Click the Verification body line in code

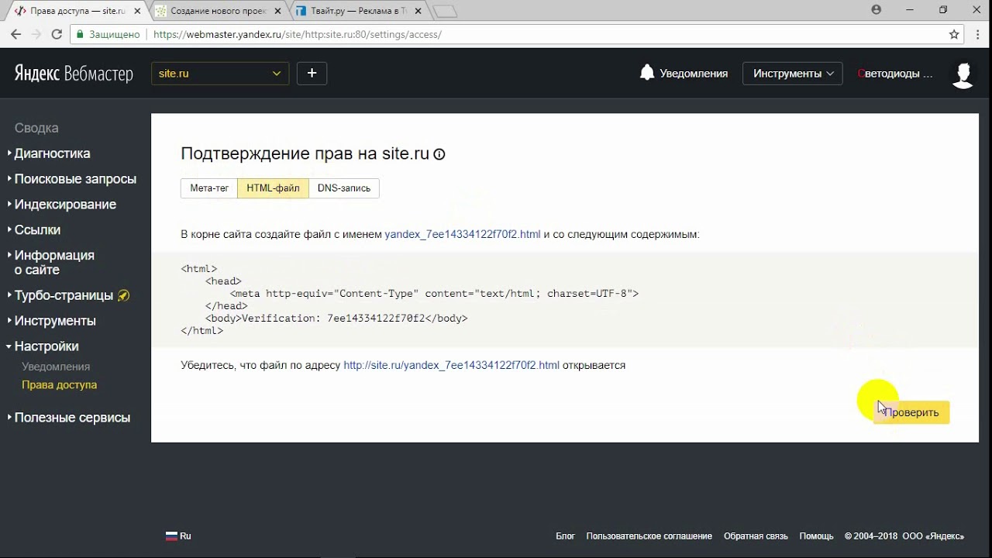pos(336,319)
